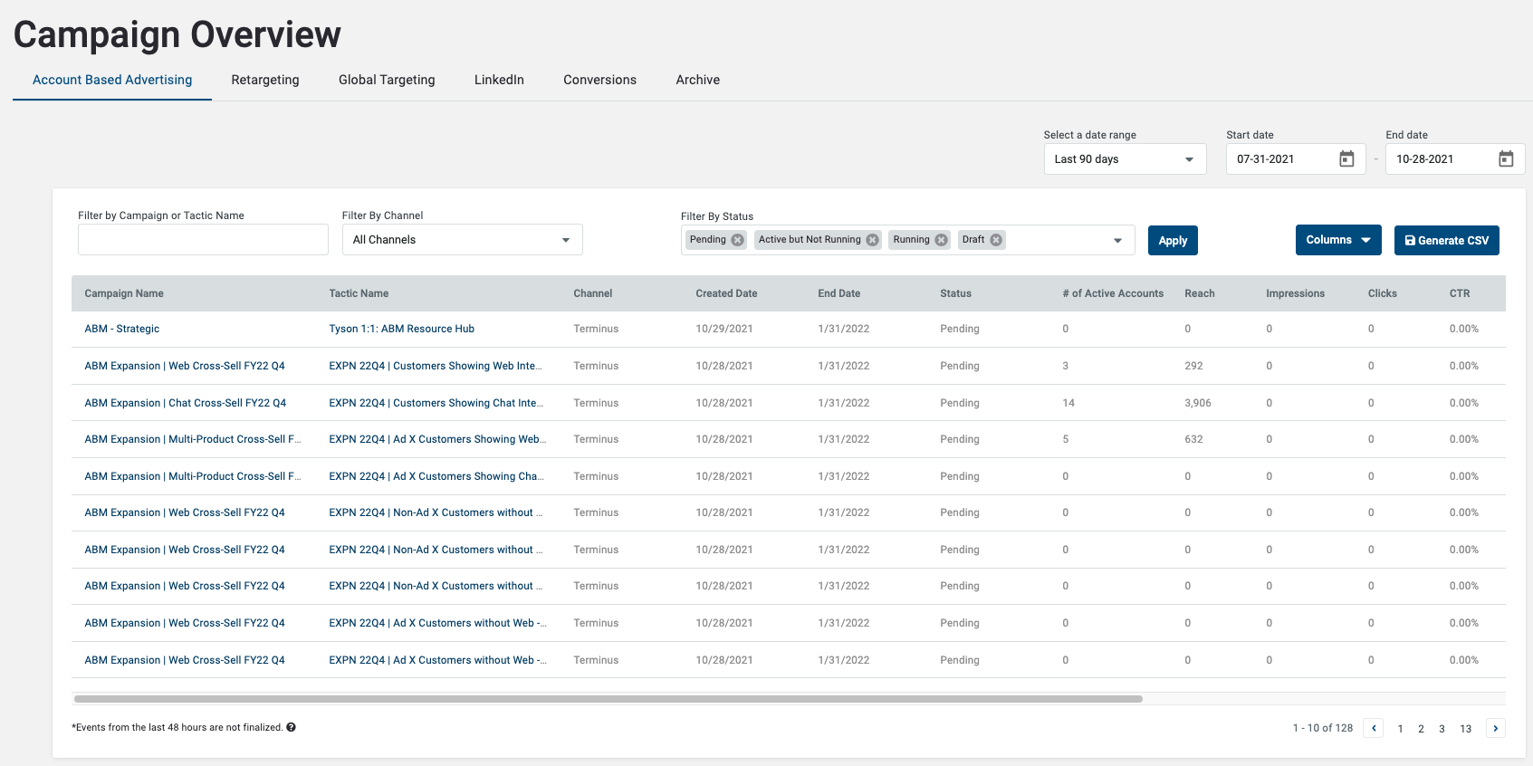Open EXPN 22Q4 Customers Showing Web Inte tactic

click(x=436, y=366)
